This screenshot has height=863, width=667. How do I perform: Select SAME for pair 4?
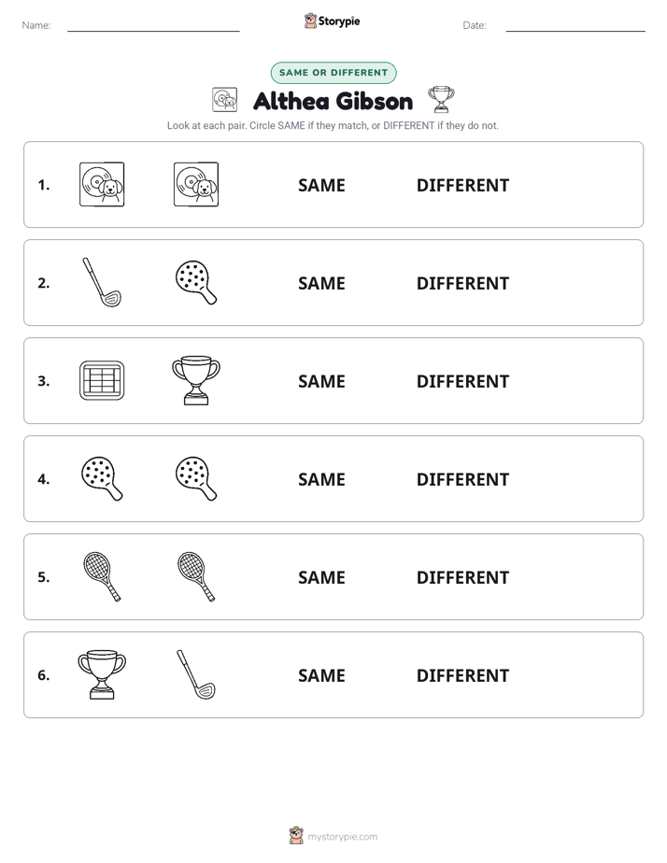[321, 479]
